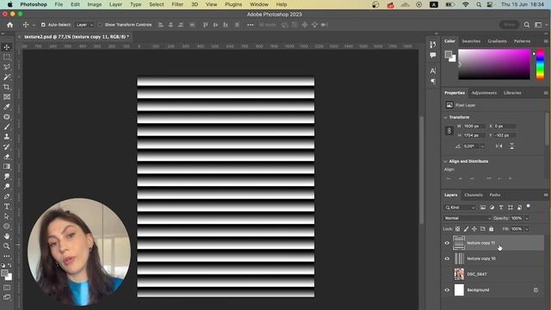Click the Search icon in options bar
This screenshot has width=551, height=310.
[527, 25]
